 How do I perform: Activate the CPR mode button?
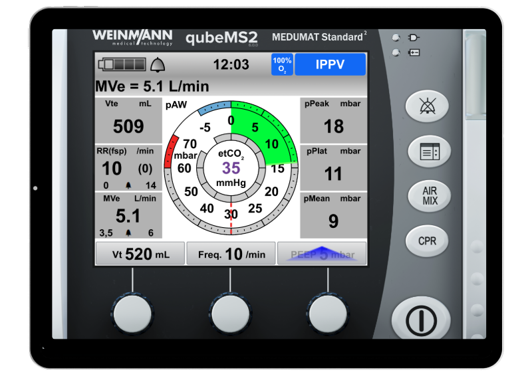(x=427, y=240)
